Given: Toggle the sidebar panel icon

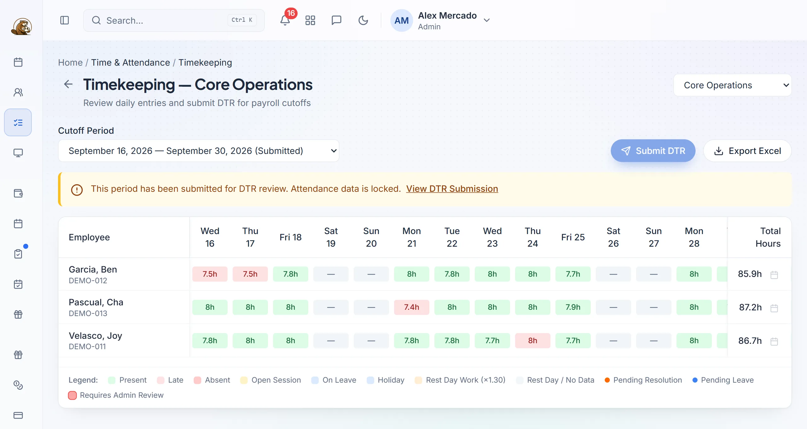Looking at the screenshot, I should pos(65,20).
